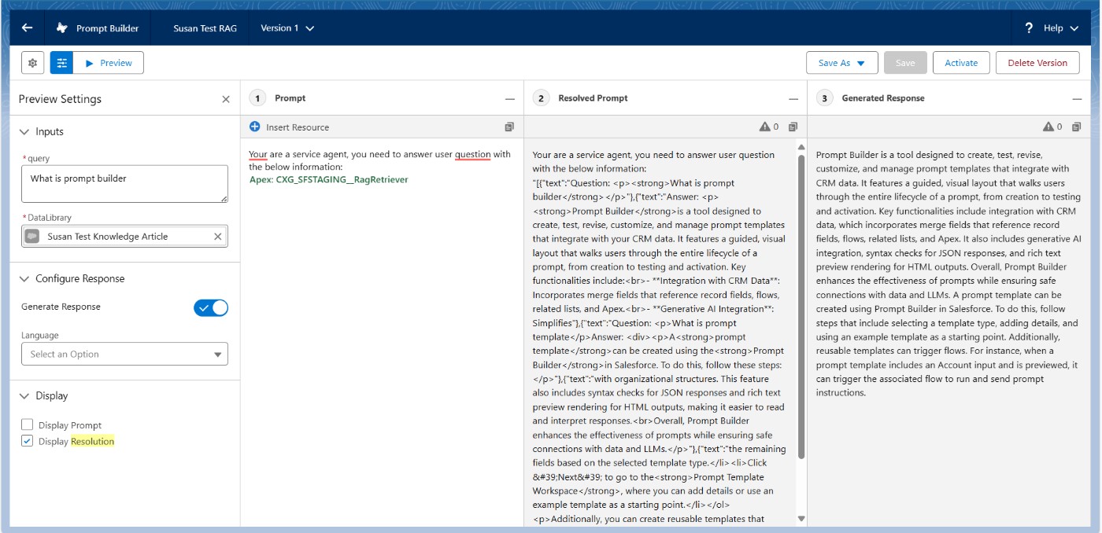This screenshot has height=533, width=1102.
Task: Click the Prompt Builder app icon
Action: click(62, 28)
